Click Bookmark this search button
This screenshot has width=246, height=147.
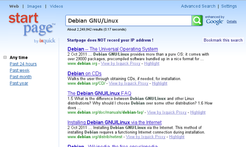223,40
